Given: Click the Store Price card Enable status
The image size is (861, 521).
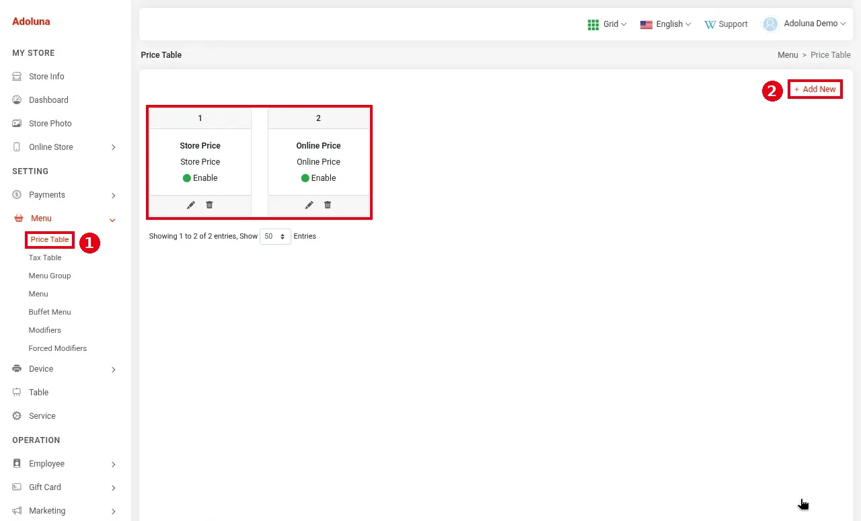Looking at the screenshot, I should tap(200, 178).
